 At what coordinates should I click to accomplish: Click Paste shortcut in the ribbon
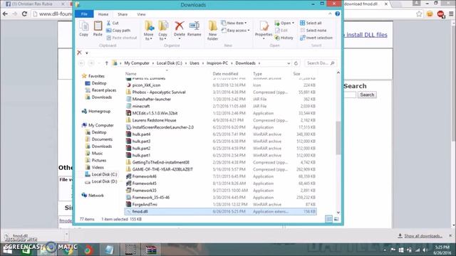click(x=122, y=38)
